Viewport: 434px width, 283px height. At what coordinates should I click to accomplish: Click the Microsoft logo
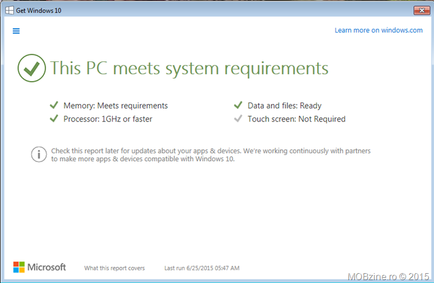point(39,267)
